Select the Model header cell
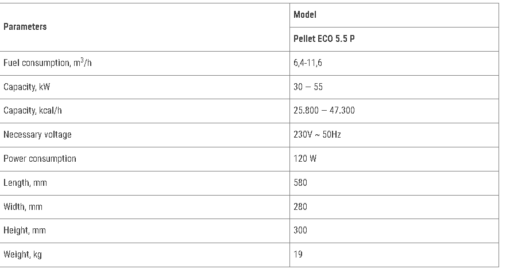 pos(395,15)
